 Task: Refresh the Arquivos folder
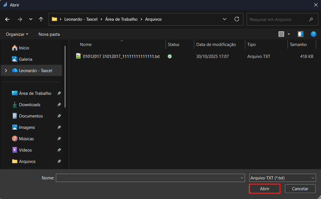pyautogui.click(x=237, y=19)
